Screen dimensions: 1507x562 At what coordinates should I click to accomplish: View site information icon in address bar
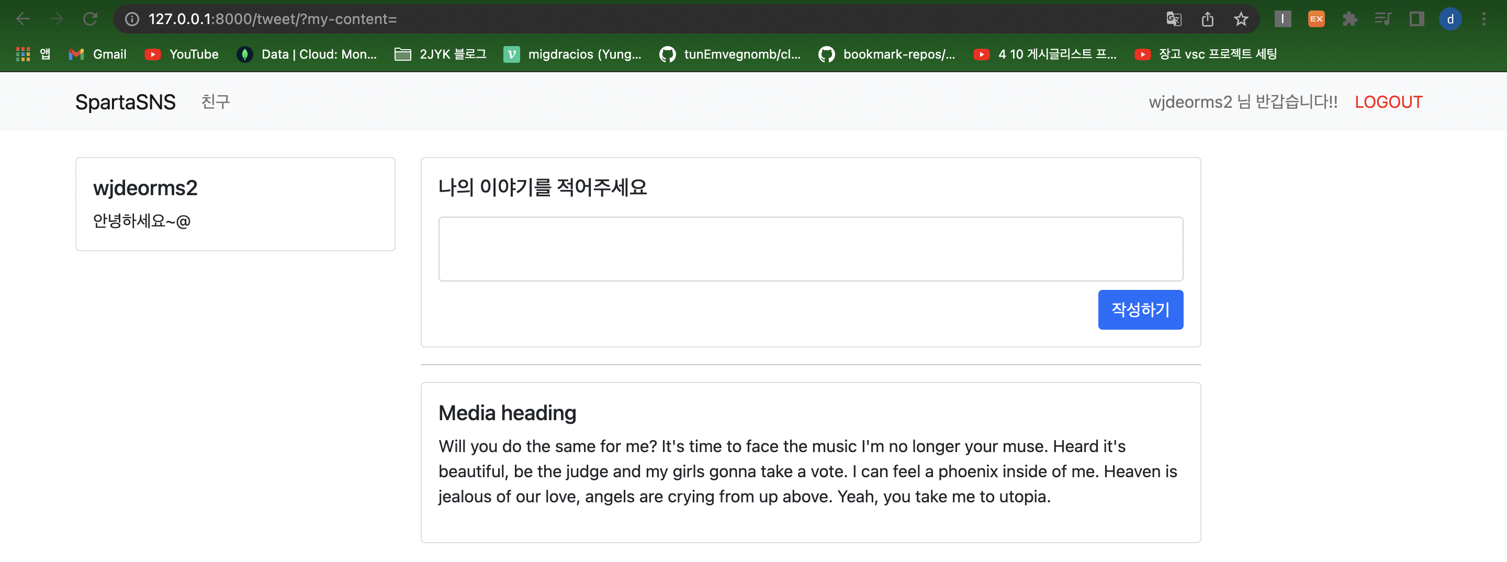132,19
